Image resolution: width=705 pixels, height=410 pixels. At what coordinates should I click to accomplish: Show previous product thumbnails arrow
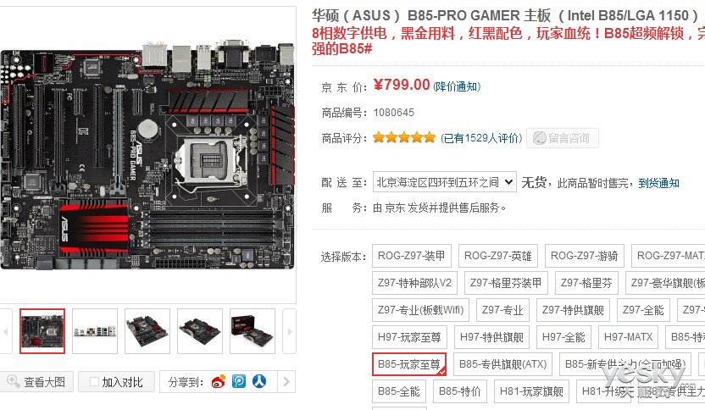click(x=5, y=331)
